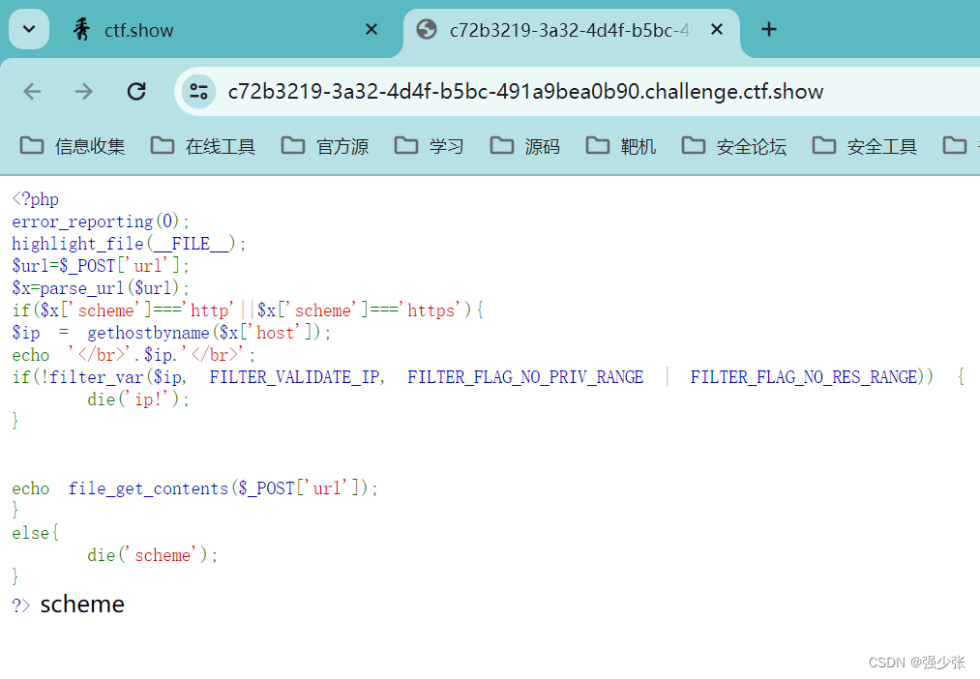Open a new tab with plus button

pos(769,29)
